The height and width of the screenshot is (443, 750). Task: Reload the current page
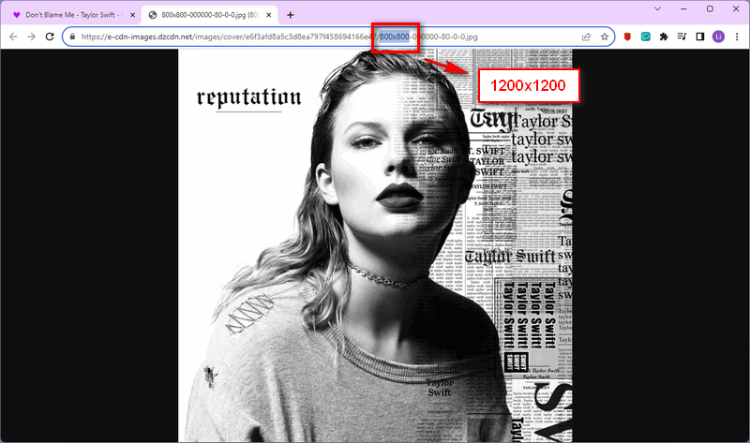pos(50,37)
